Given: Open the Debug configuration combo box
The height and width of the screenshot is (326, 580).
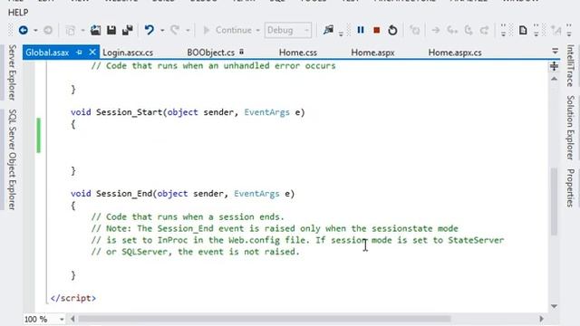Looking at the screenshot, I should tap(288, 30).
